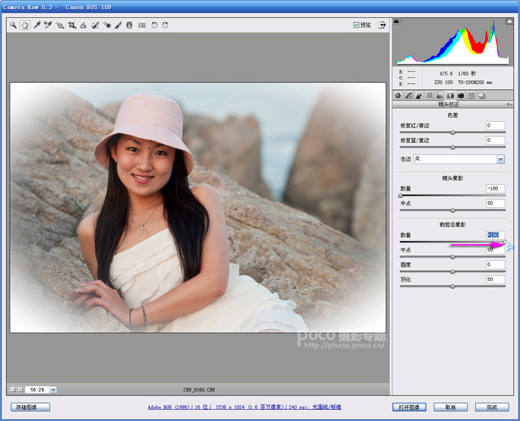Click the 完成 done button
Viewport: 520px width, 421px height.
coord(492,407)
